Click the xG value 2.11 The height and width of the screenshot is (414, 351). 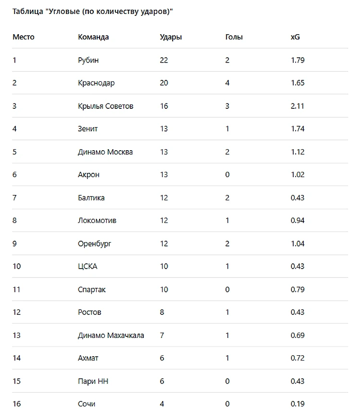click(x=298, y=106)
